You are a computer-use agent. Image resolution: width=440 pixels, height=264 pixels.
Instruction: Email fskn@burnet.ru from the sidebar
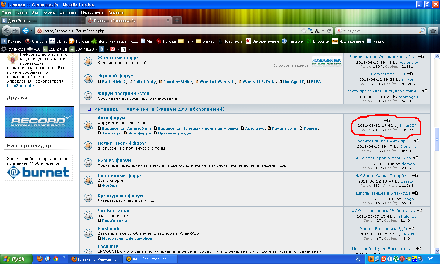pyautogui.click(x=22, y=86)
